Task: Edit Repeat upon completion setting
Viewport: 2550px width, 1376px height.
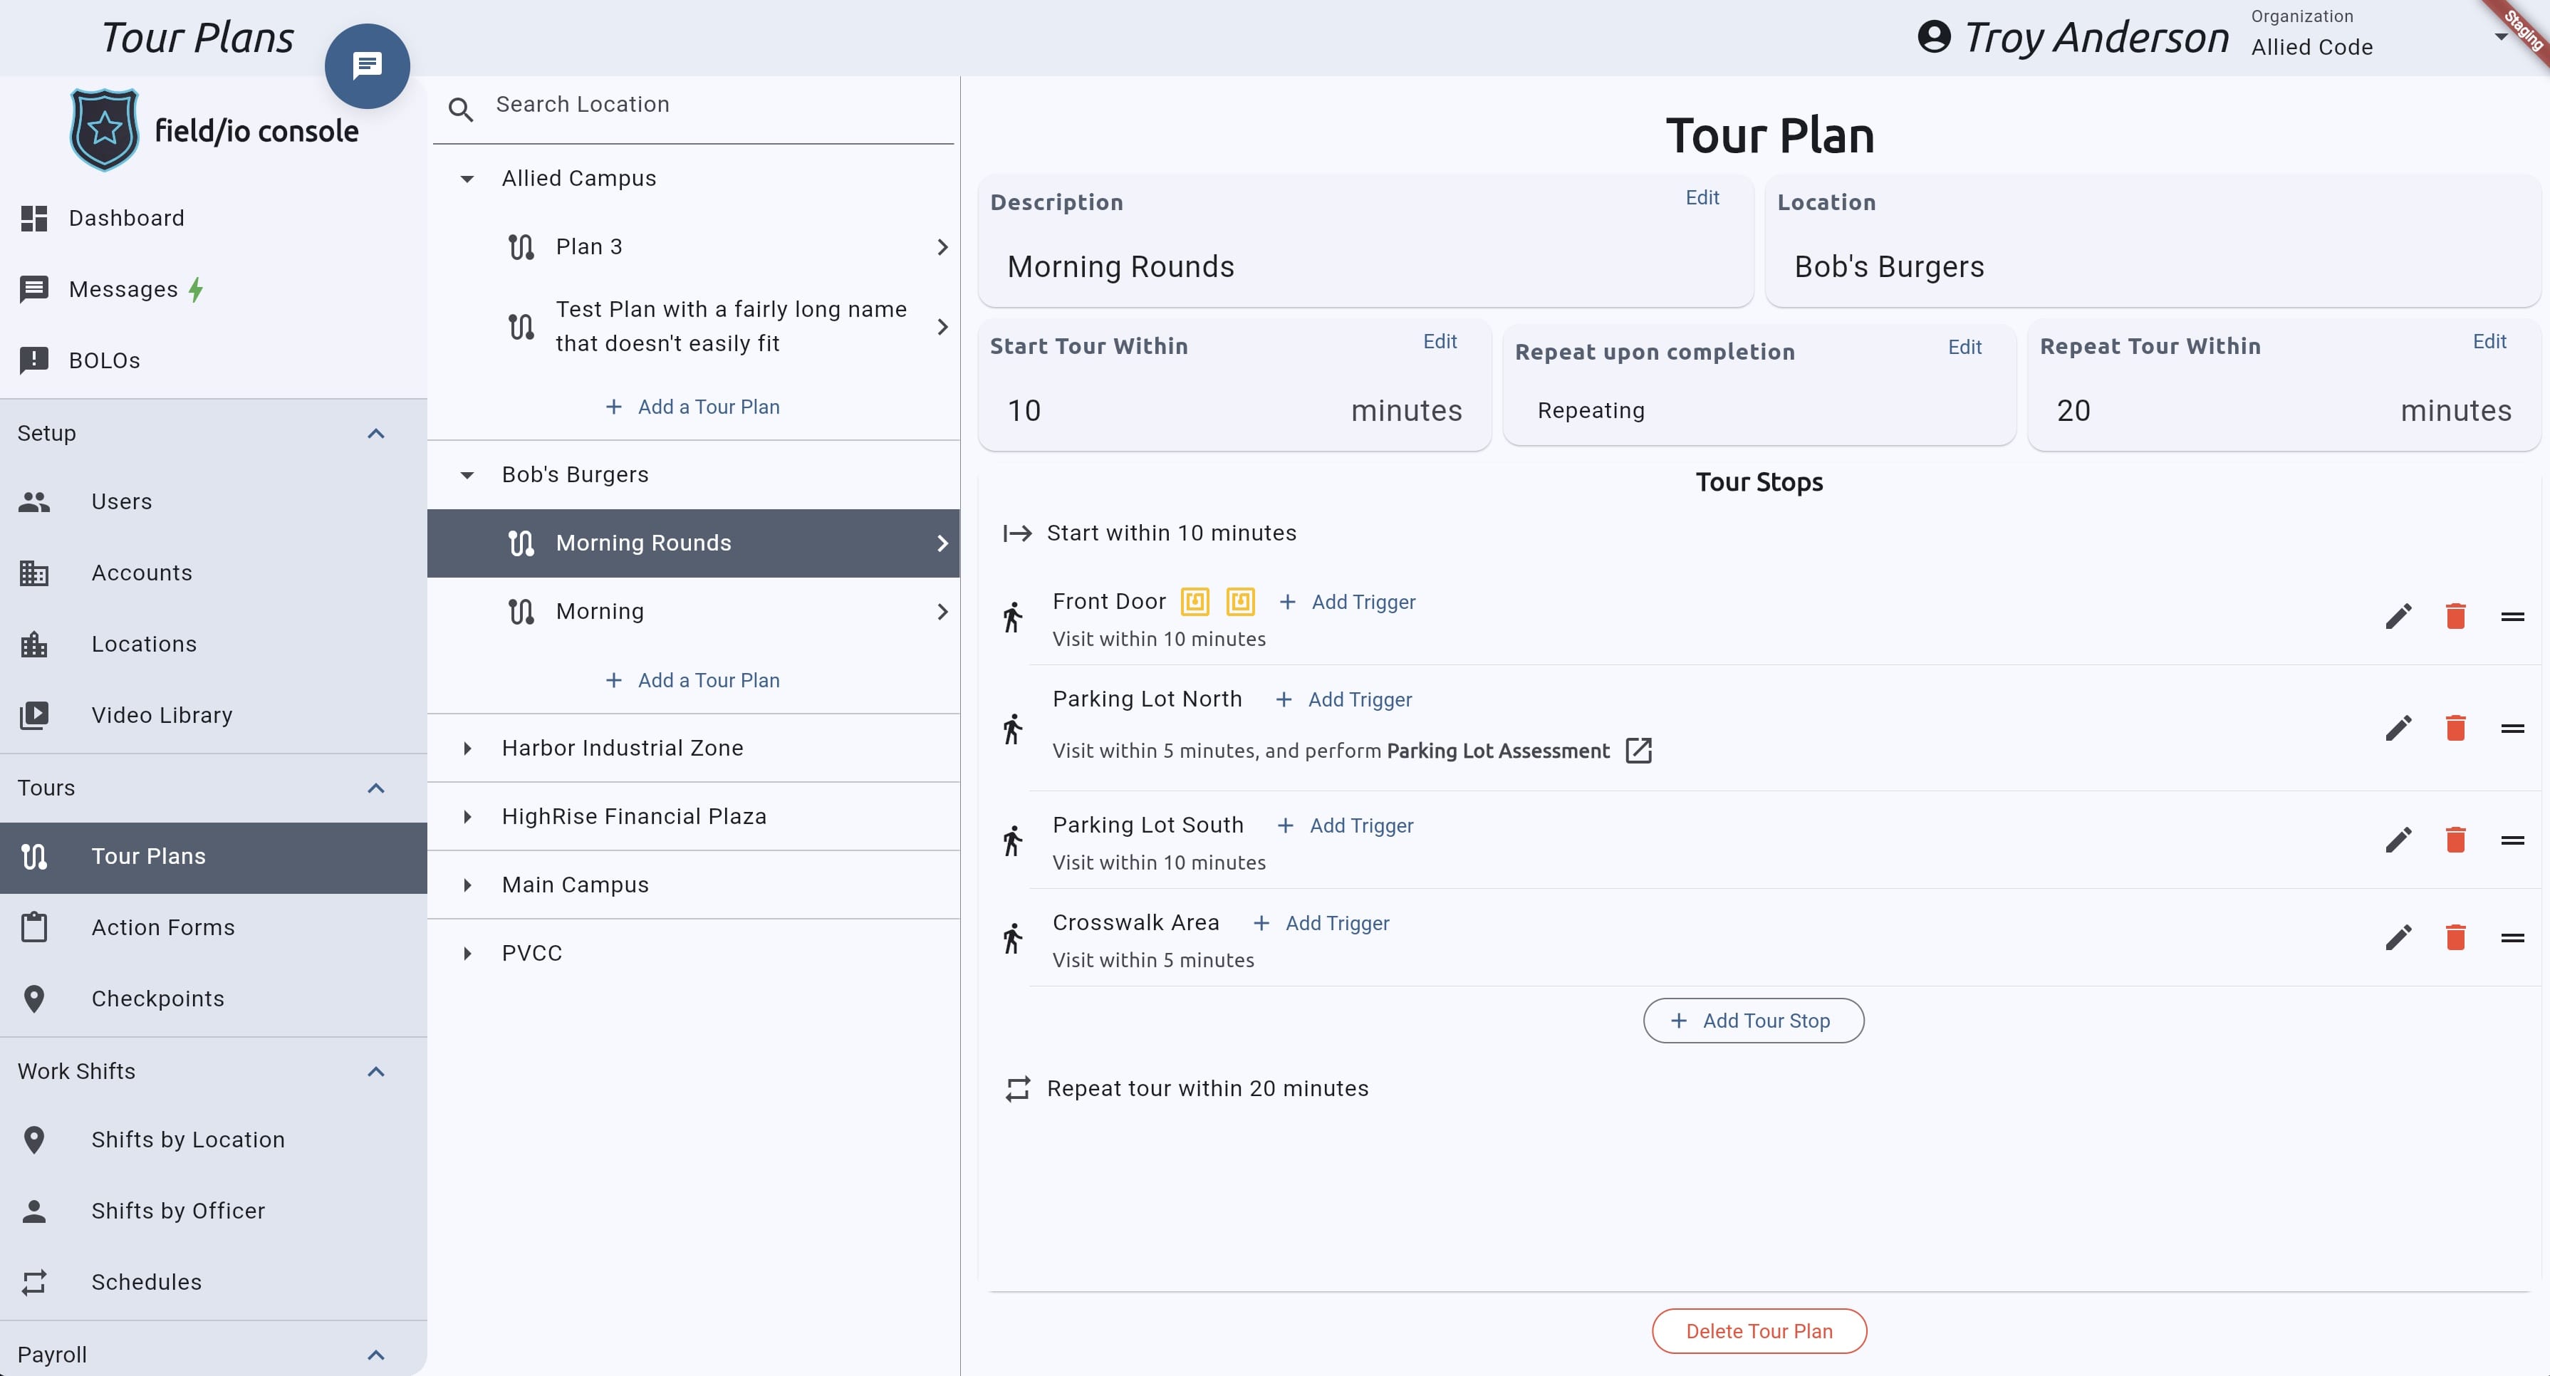Action: click(1964, 348)
